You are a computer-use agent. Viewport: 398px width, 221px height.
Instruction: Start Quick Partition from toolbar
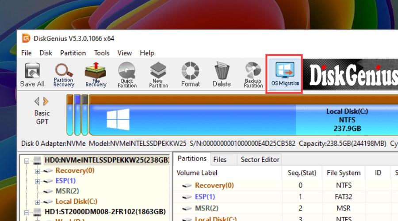coord(127,75)
